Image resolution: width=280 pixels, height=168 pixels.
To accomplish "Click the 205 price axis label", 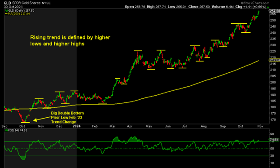I will (x=273, y=76).
